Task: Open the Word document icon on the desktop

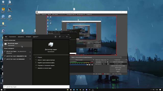Action: point(10,3)
